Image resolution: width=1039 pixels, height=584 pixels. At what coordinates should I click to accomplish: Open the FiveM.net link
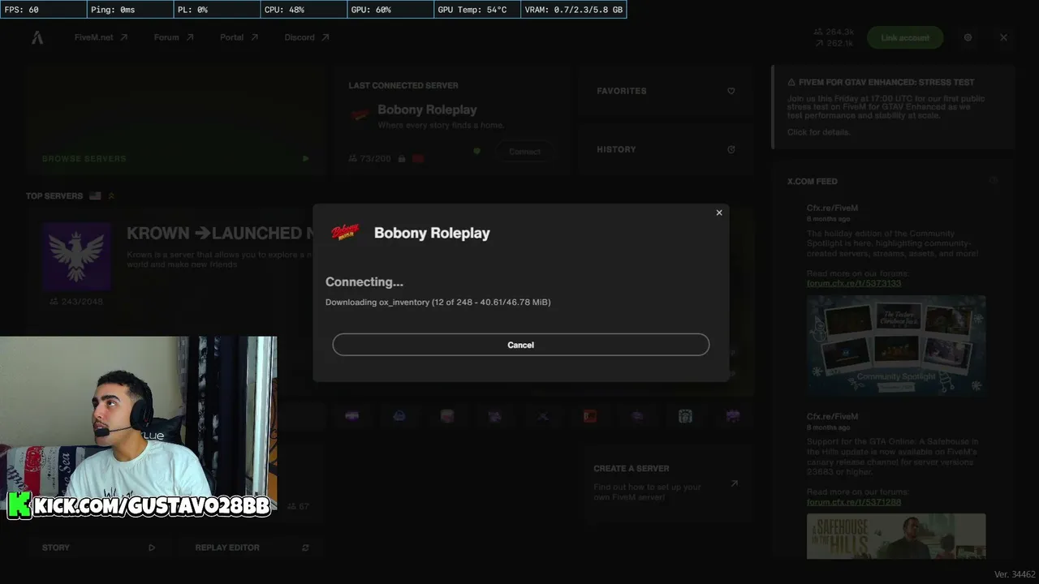coord(101,37)
